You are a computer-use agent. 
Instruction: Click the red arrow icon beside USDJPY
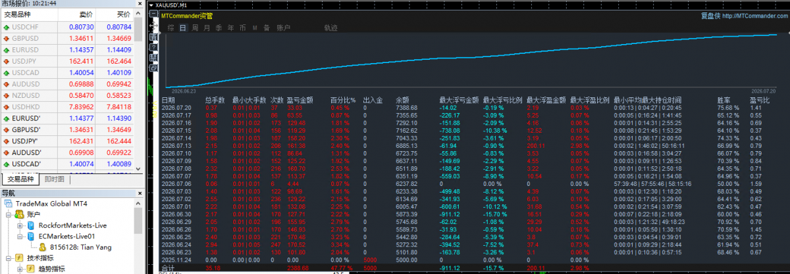[6, 61]
